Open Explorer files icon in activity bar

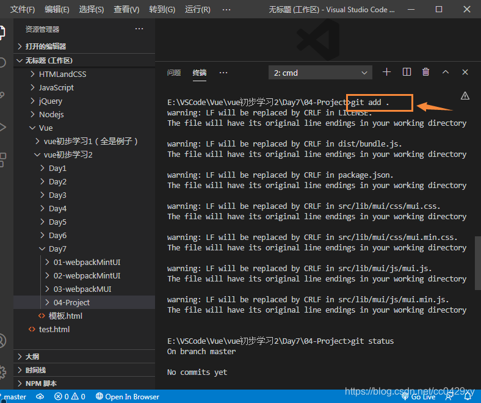[x=2, y=33]
